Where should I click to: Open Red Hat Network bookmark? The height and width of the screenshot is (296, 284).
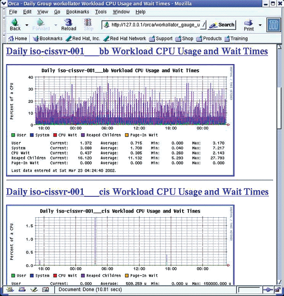click(125, 38)
